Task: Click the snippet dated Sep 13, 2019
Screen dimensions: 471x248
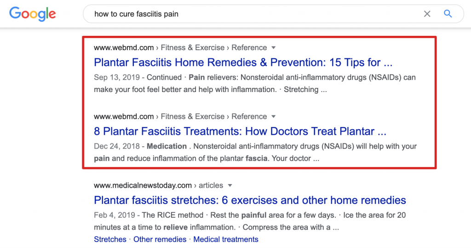Action: click(254, 83)
